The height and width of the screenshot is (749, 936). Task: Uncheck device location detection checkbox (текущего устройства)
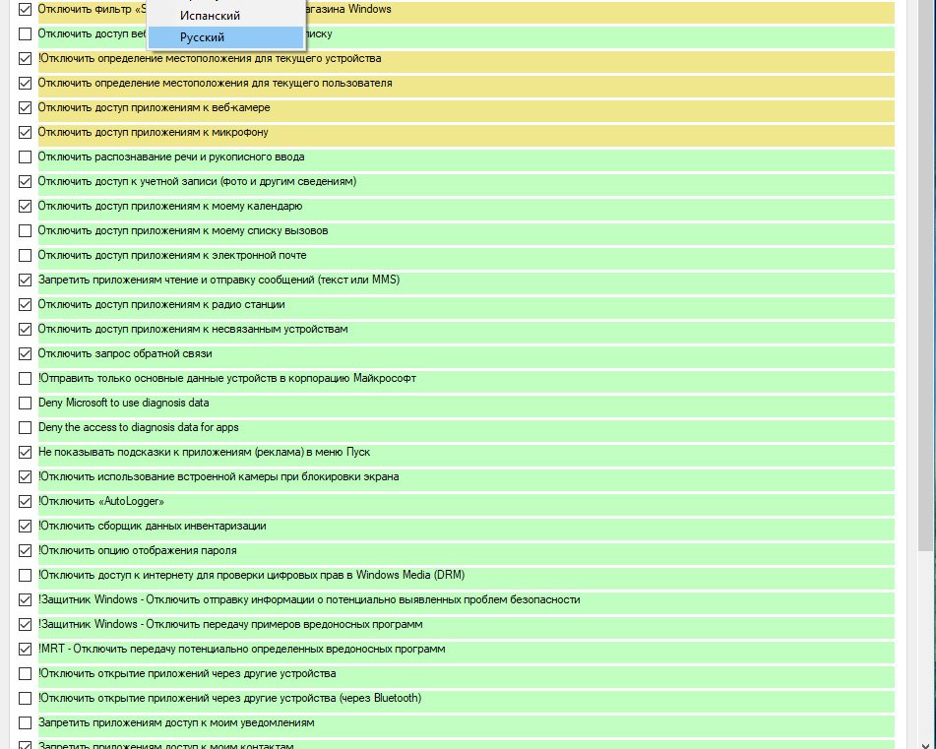(x=25, y=58)
